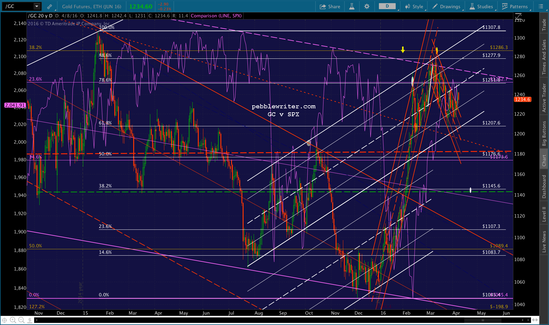Image resolution: width=549 pixels, height=325 pixels.
Task: Click the O: 1241.8 open value
Action: 91,16
